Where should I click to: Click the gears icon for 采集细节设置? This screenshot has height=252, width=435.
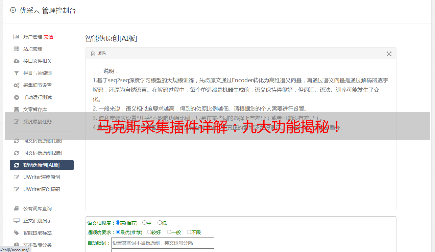16,85
